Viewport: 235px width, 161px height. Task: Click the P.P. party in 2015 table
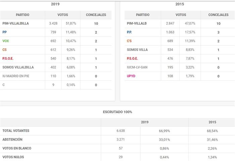coord(129,32)
